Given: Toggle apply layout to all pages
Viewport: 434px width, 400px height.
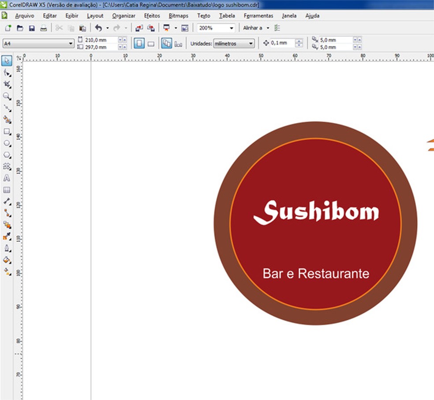Looking at the screenshot, I should 166,43.
